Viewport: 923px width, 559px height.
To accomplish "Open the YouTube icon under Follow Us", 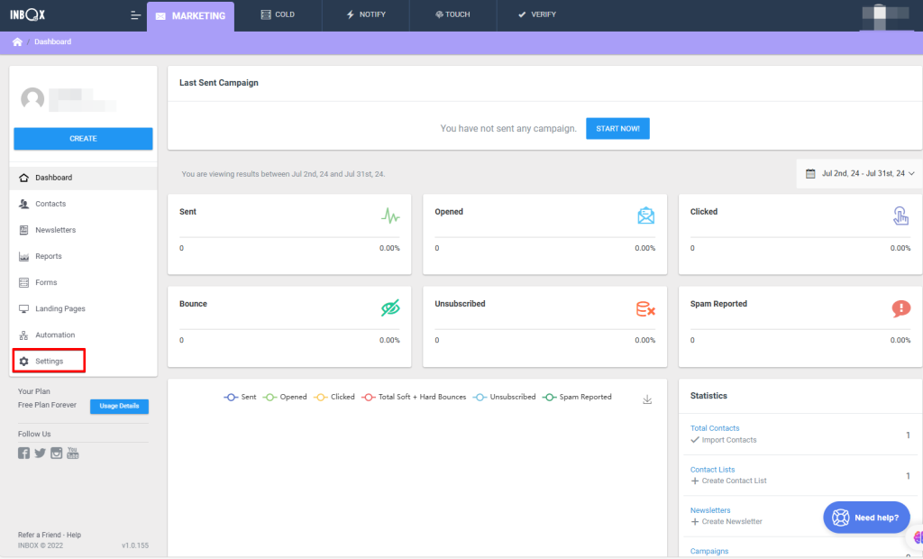I will click(x=73, y=453).
